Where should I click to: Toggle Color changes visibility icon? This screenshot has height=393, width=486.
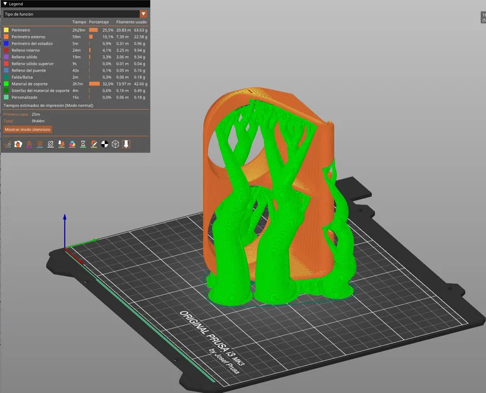click(72, 144)
